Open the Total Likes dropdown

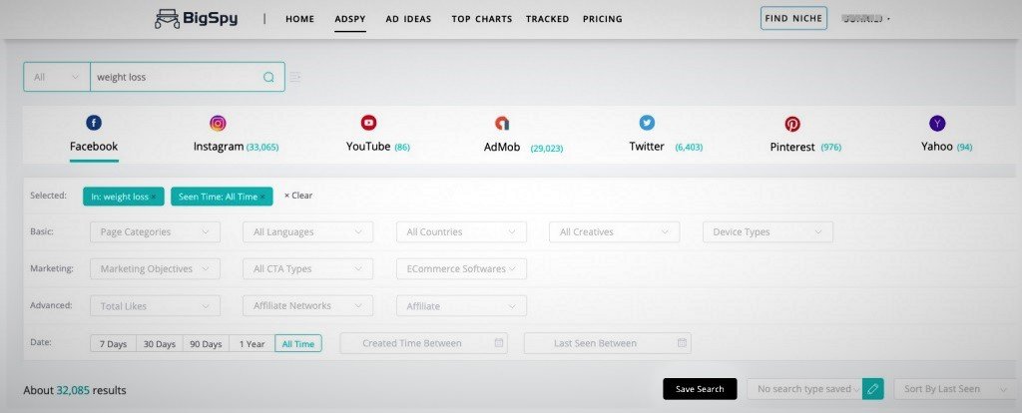pos(155,305)
